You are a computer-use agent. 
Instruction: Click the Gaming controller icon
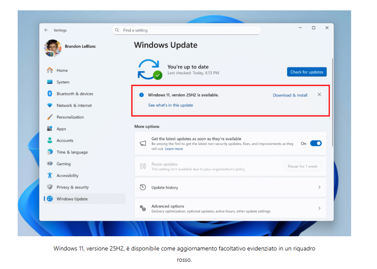click(x=50, y=164)
